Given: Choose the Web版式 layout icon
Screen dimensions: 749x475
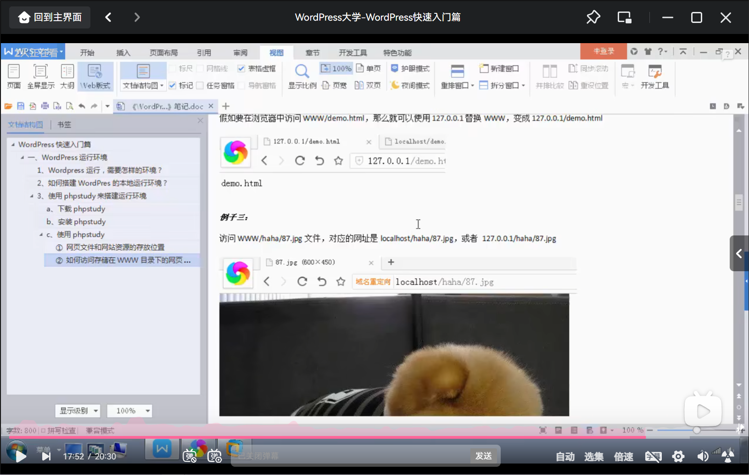Looking at the screenshot, I should click(95, 76).
